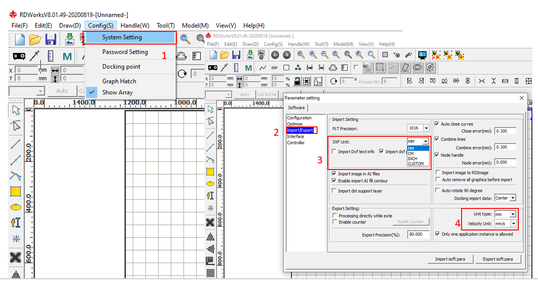Image resolution: width=538 pixels, height=281 pixels.
Task: Choose the Text tool in the Config-menu window
Action: tap(16, 223)
